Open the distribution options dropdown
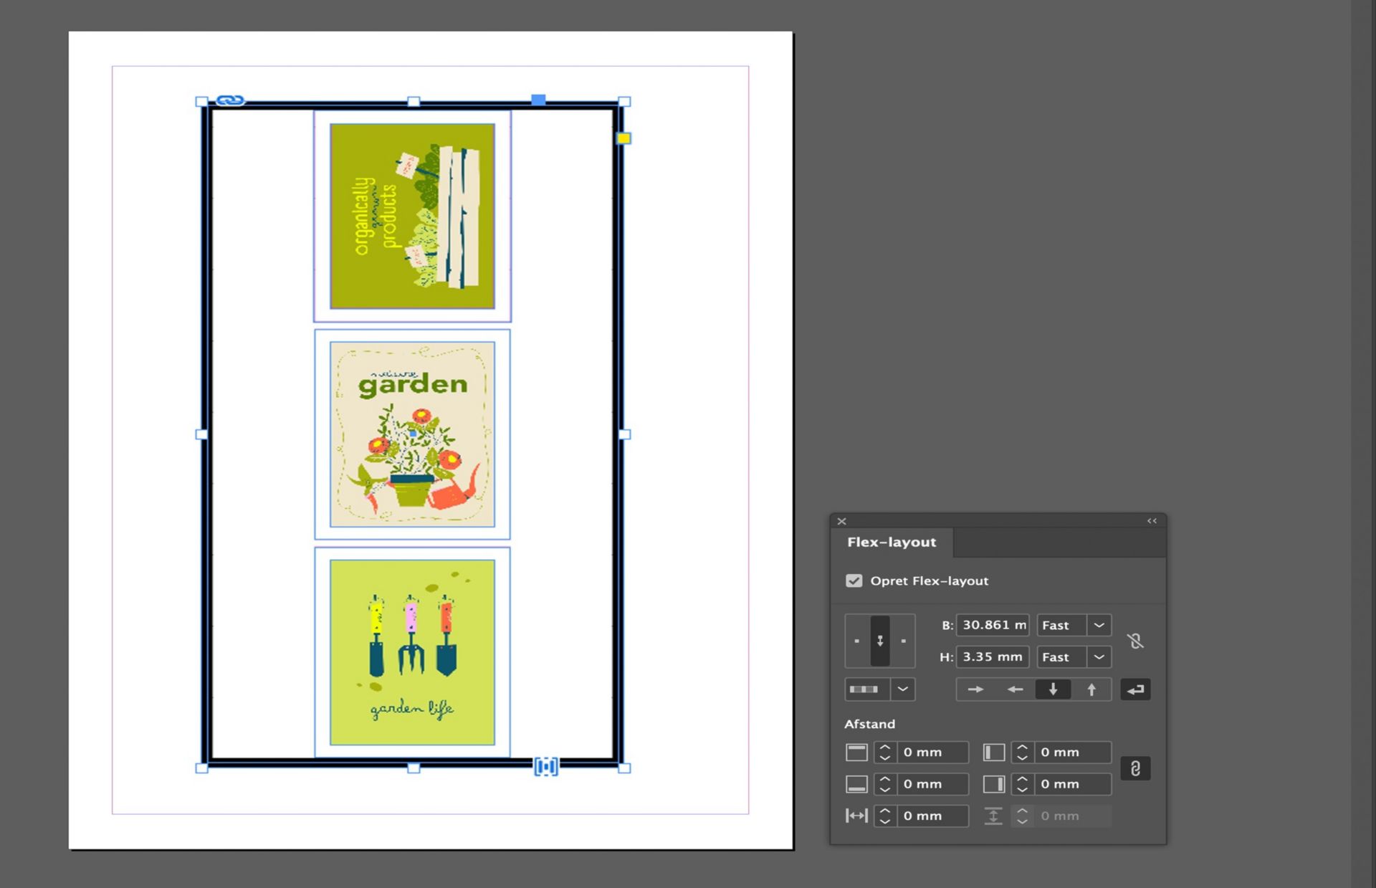This screenshot has height=888, width=1376. tap(901, 689)
